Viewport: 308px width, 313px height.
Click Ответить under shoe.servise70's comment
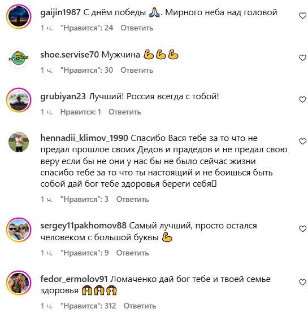coord(137,70)
